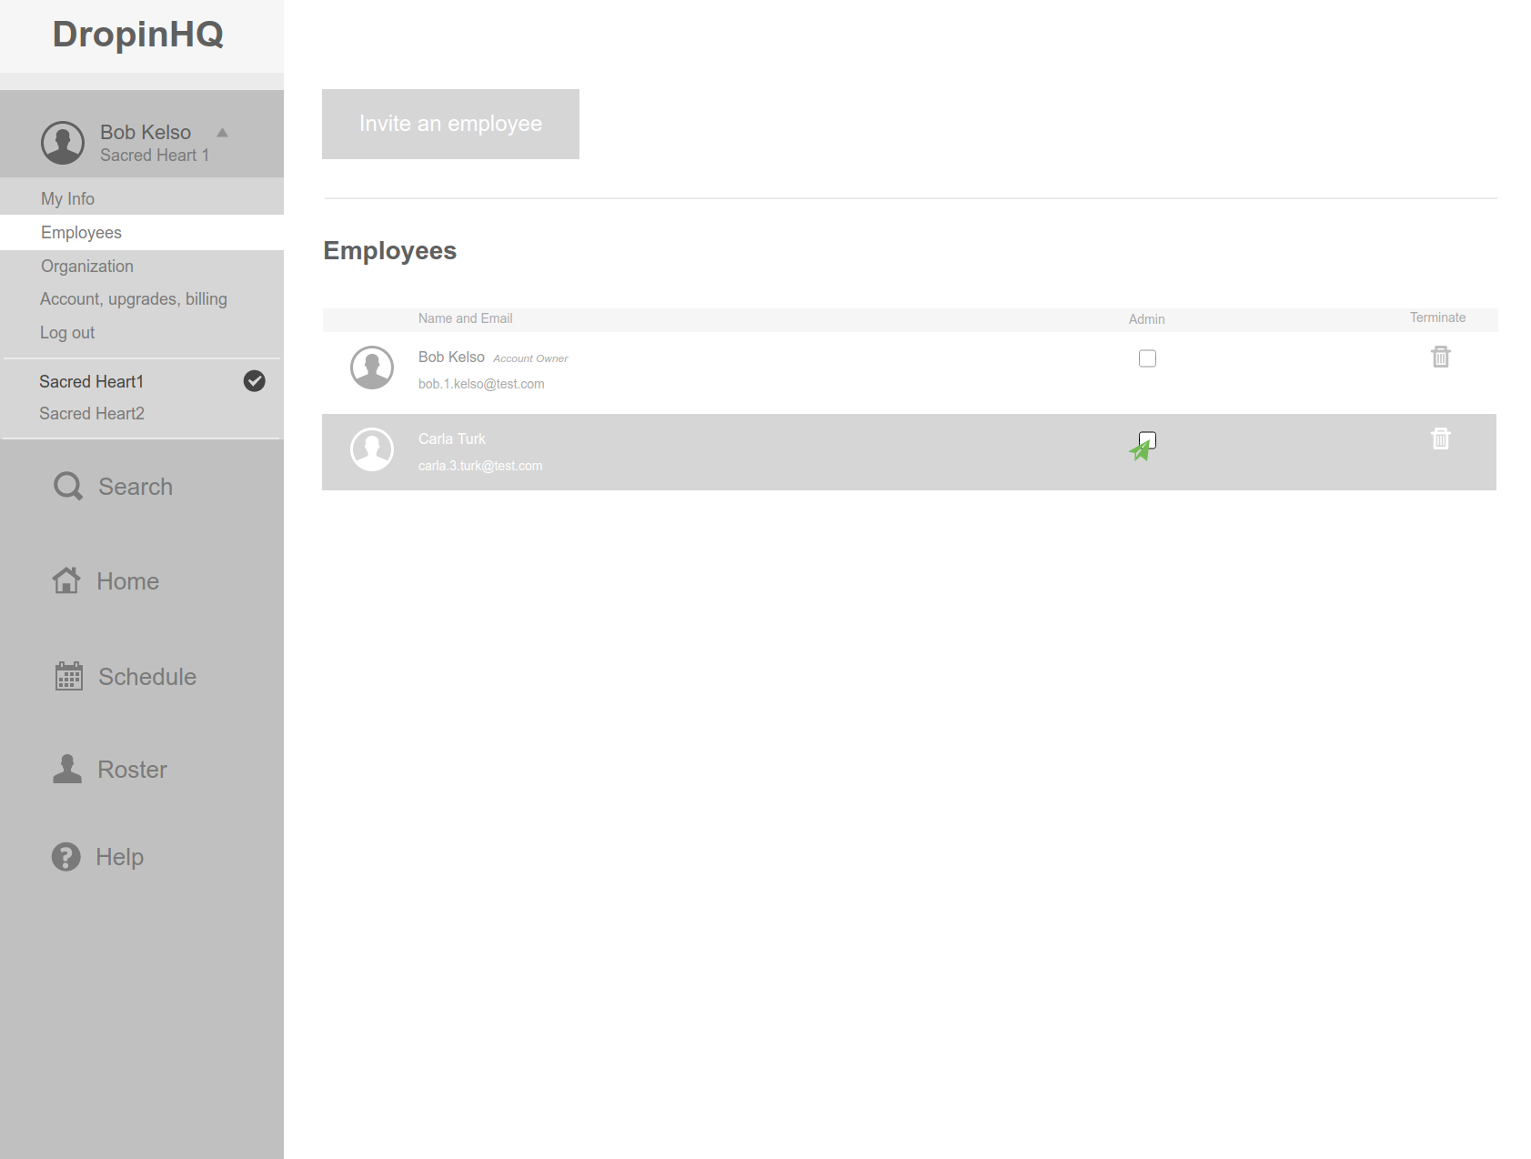Click the name Bob Kelso in table

pyautogui.click(x=451, y=358)
